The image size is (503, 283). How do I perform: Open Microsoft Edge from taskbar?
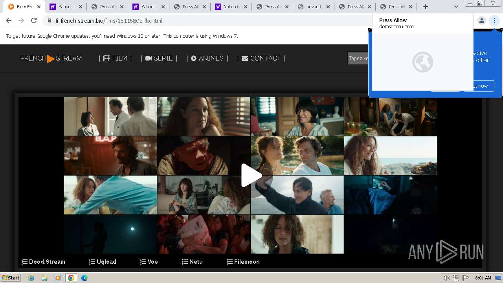[x=84, y=278]
